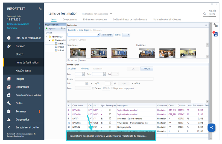The height and width of the screenshot is (144, 222).
Task: Click the search magnifier icon at top right
Action: pyautogui.click(x=205, y=14)
